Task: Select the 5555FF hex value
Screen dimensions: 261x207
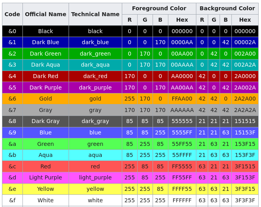Action: [x=182, y=132]
